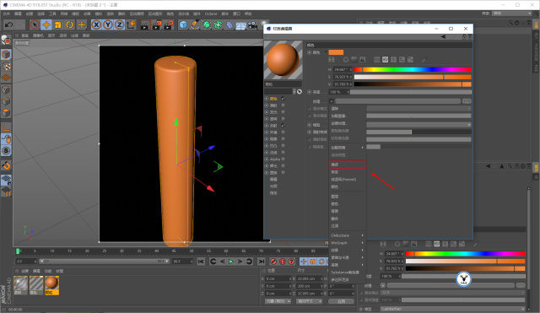Choose the Fresnel shader menu entry
The height and width of the screenshot is (313, 540).
click(343, 180)
